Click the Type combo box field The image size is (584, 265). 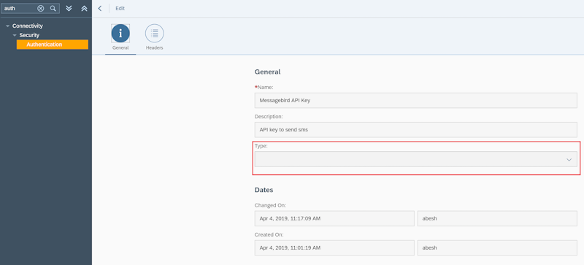(x=415, y=159)
